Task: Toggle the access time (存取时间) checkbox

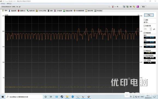Action: [144, 51]
